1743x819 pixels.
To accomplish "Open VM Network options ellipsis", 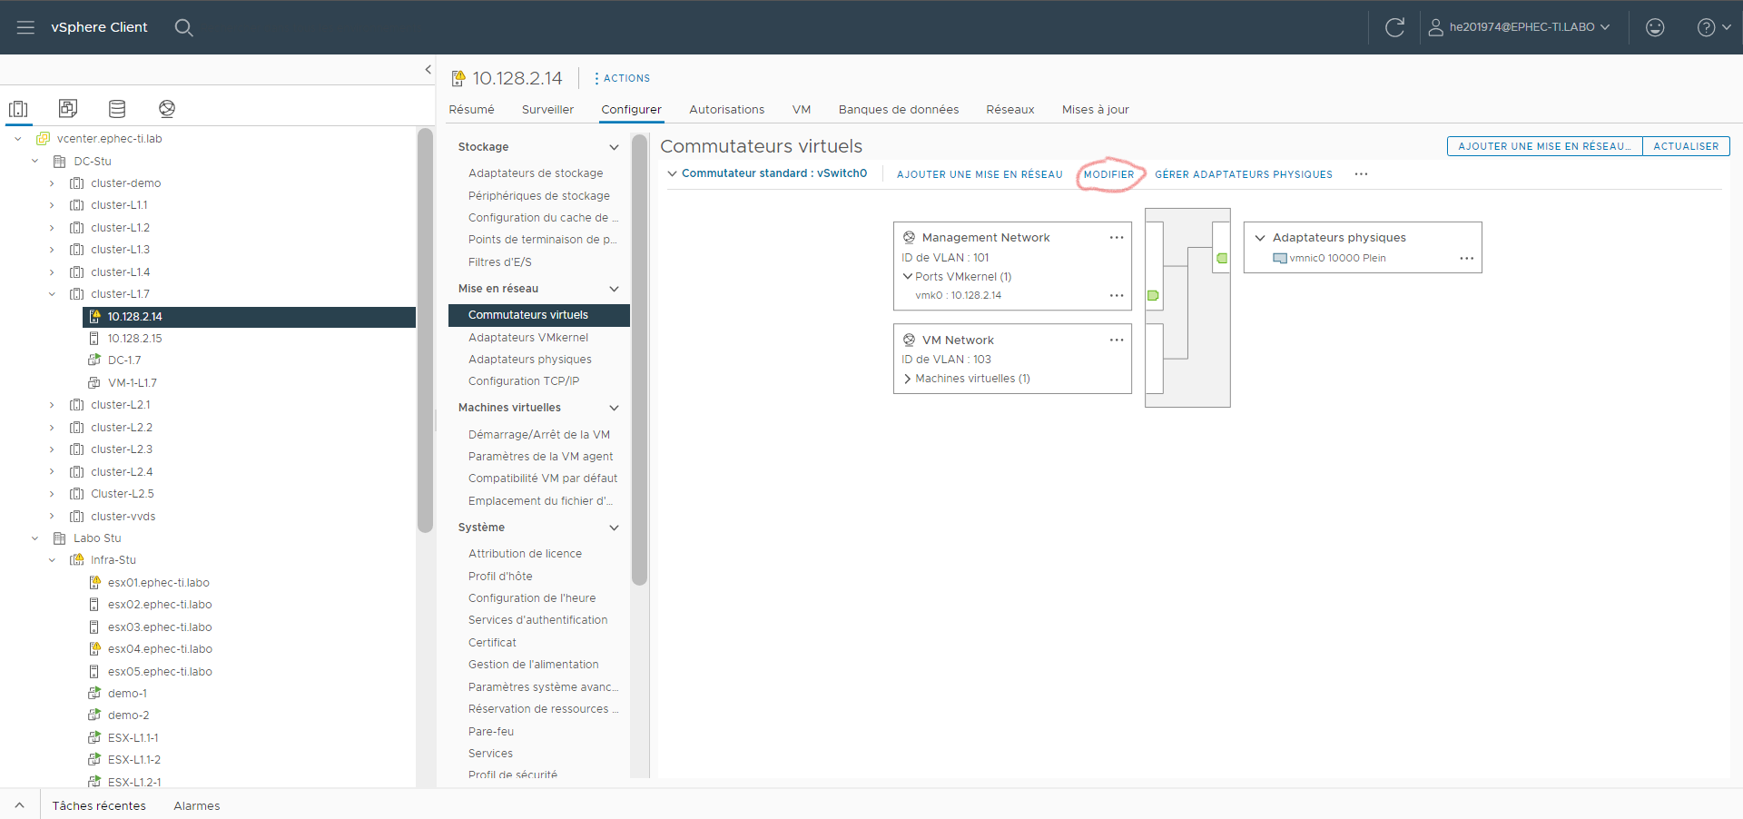I will tap(1117, 340).
